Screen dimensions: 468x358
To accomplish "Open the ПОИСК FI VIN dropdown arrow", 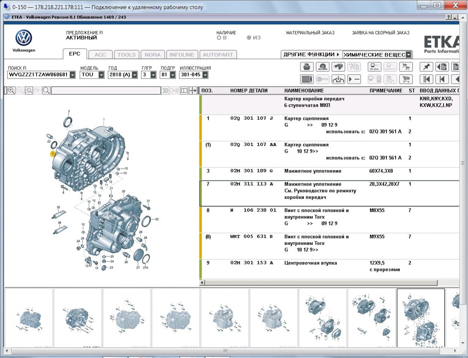I will pyautogui.click(x=72, y=75).
